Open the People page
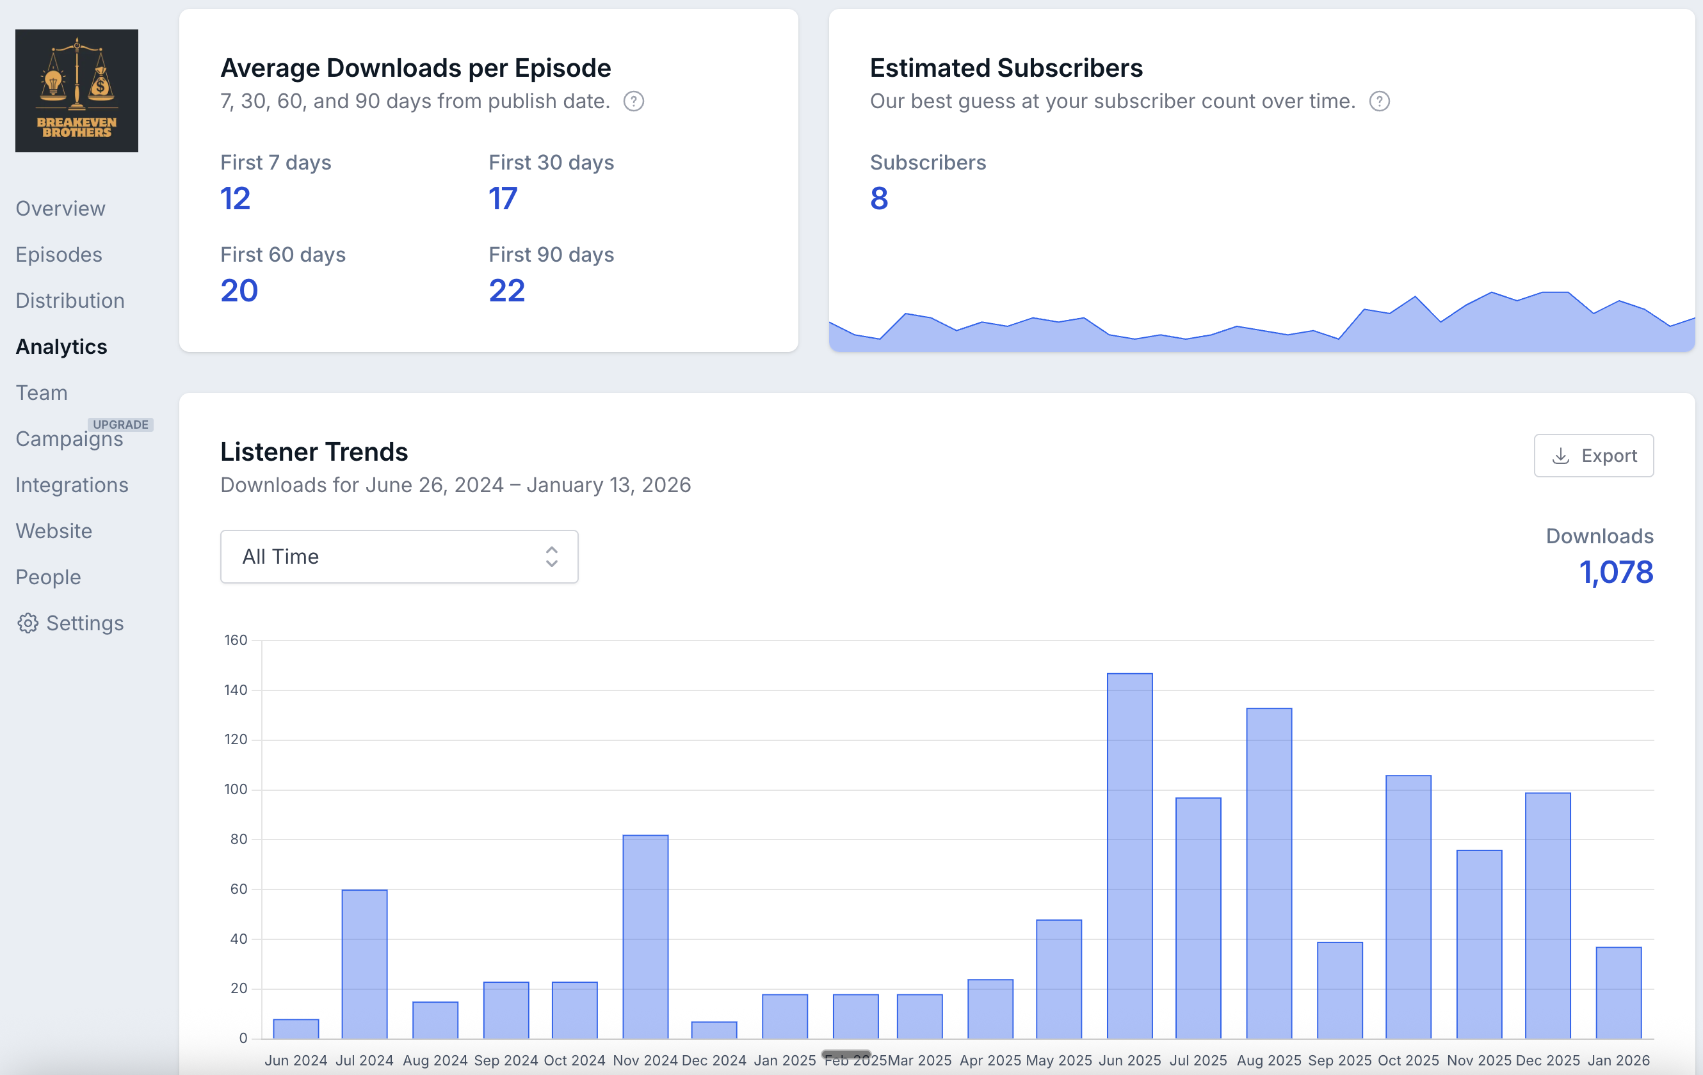This screenshot has width=1703, height=1075. tap(48, 577)
